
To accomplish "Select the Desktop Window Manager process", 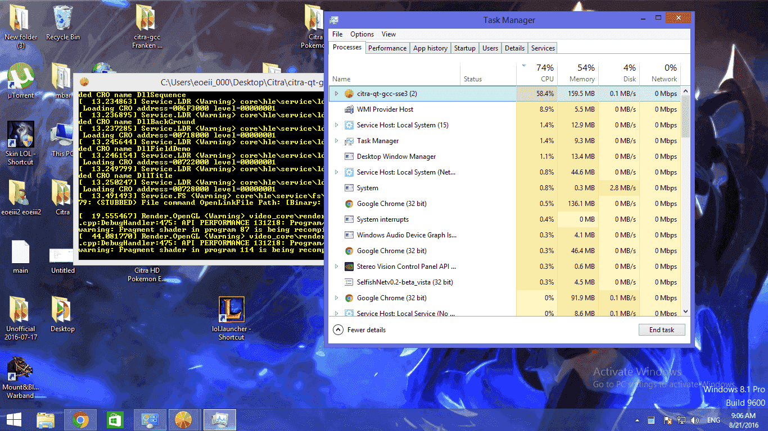I will 505,157.
